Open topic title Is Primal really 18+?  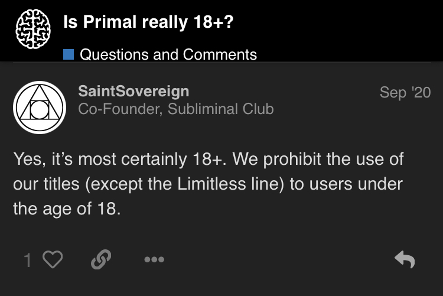[148, 22]
